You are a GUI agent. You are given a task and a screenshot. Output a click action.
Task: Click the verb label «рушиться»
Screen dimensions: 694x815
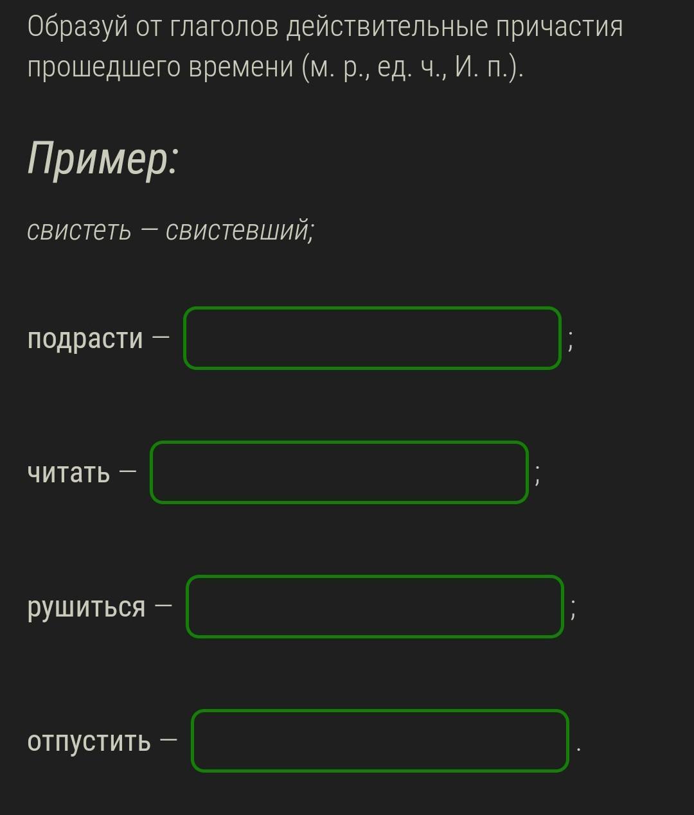[87, 608]
